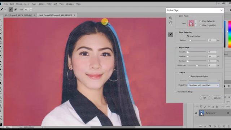Create a new layer
231x130 pixels.
pos(224,126)
